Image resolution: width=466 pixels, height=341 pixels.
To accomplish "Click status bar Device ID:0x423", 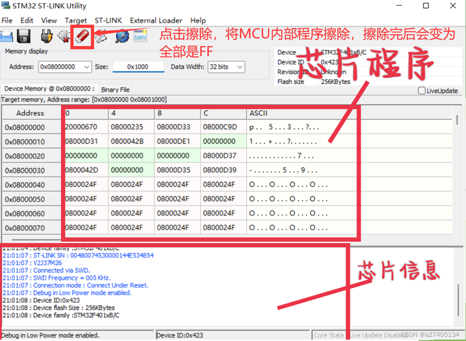I will pos(180,335).
